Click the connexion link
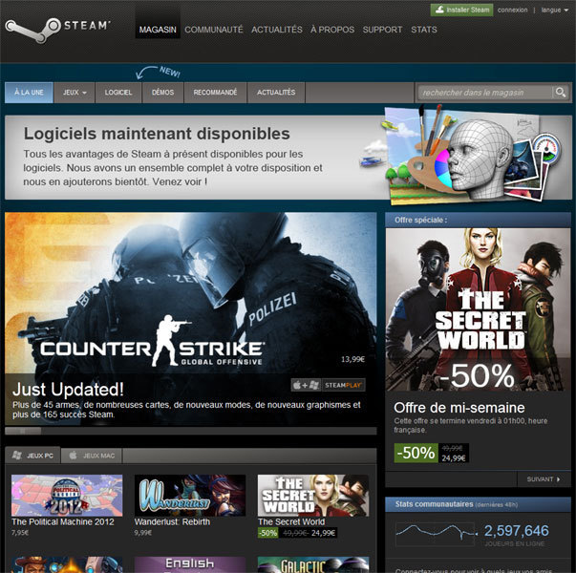This screenshot has height=573, width=576. tap(512, 10)
